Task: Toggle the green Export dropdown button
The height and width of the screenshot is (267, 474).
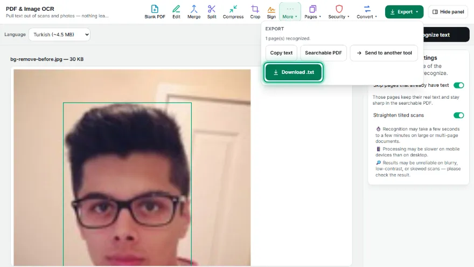Action: [404, 12]
